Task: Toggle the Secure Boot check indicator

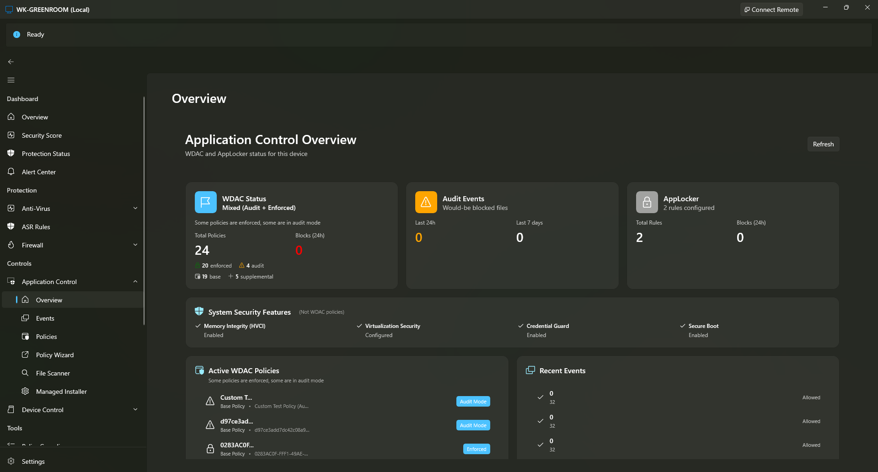Action: [682, 326]
